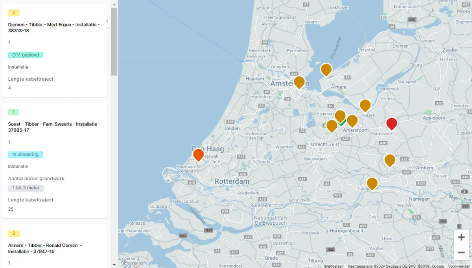This screenshot has width=472, height=268.
Task: Select the yellow marker directly above Amersfoort label
Action: pos(352,121)
